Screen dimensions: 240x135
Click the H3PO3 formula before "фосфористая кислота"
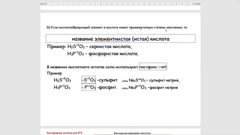[76, 54]
